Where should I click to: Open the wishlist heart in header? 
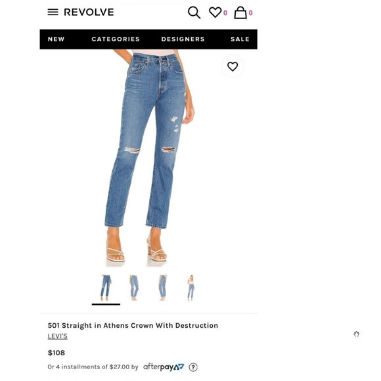215,12
